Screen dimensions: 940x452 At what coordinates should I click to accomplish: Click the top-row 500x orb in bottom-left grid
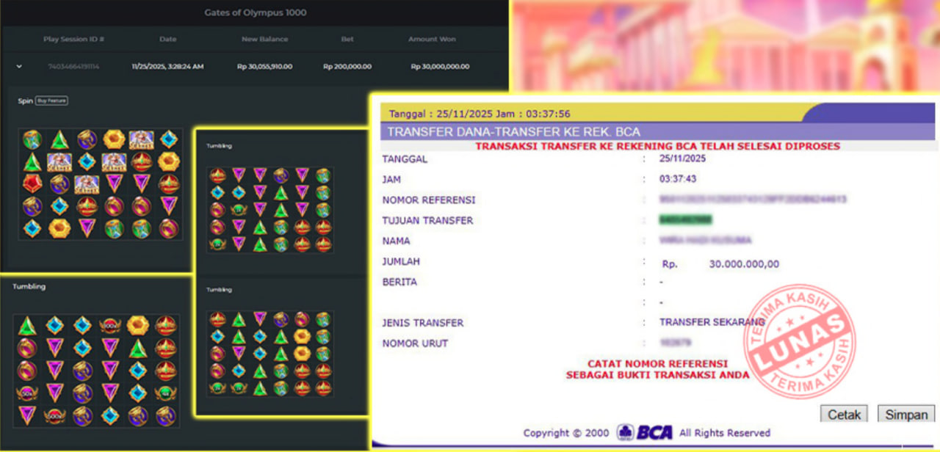[x=110, y=325]
